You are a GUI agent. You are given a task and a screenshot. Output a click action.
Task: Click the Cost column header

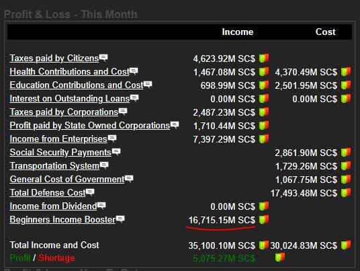point(326,32)
